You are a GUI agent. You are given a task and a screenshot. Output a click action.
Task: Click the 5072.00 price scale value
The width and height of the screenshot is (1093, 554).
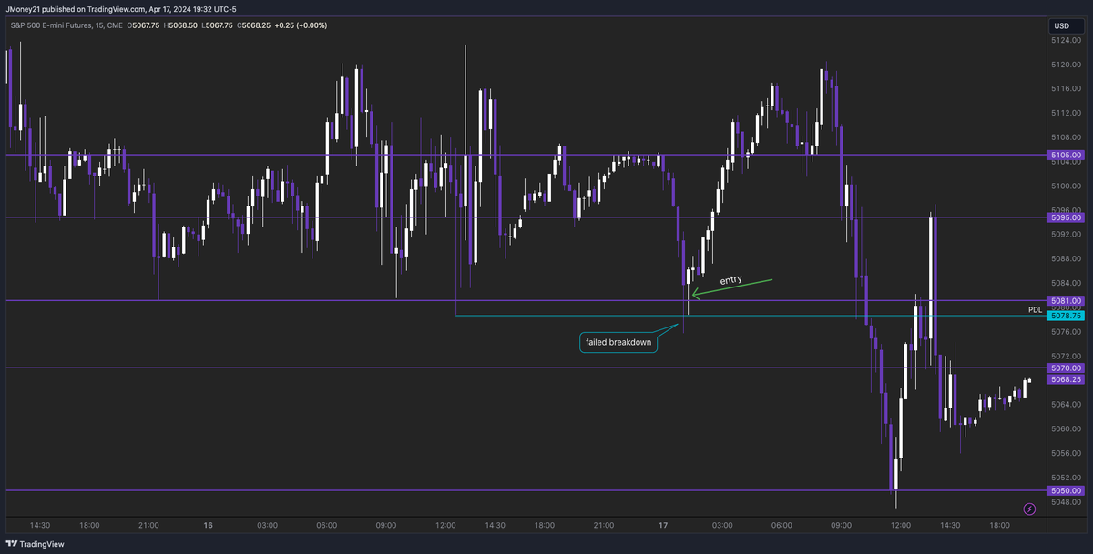pos(1065,356)
